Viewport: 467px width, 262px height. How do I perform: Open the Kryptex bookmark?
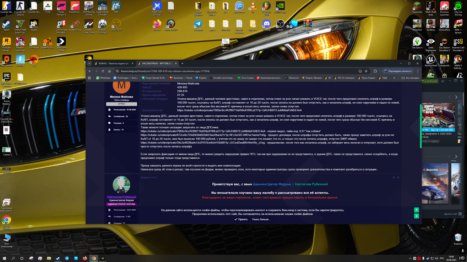(201, 78)
